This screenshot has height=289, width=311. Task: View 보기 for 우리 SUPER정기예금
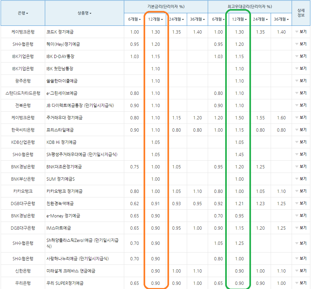tap(301, 283)
